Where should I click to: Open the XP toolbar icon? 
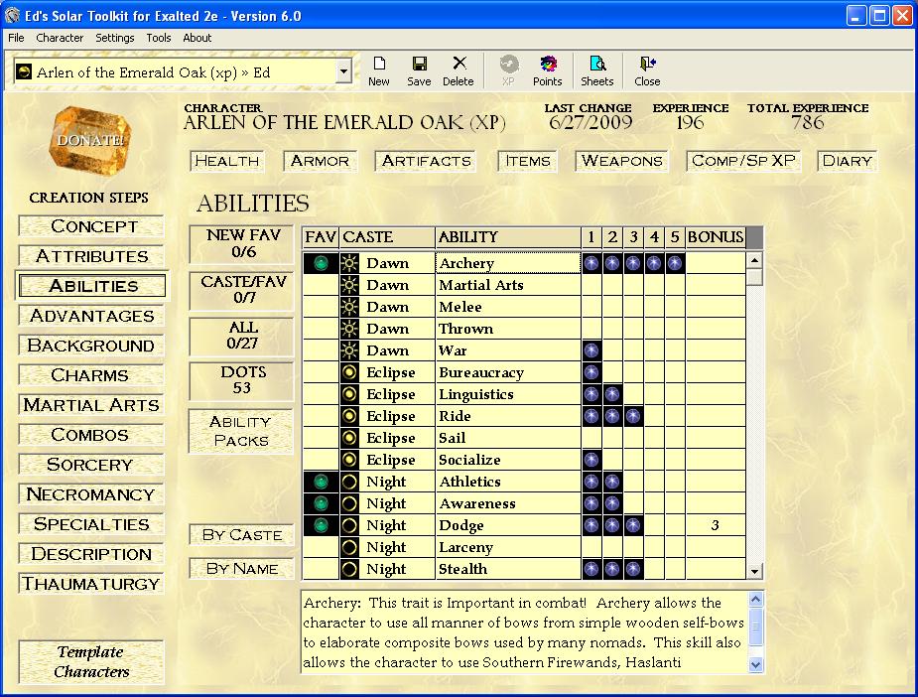point(508,71)
